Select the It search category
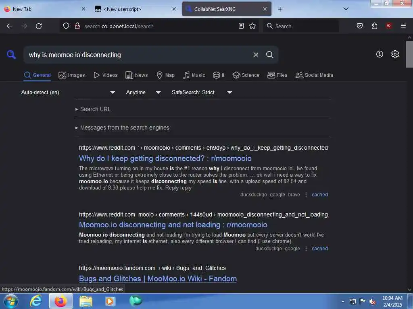 pos(219,75)
